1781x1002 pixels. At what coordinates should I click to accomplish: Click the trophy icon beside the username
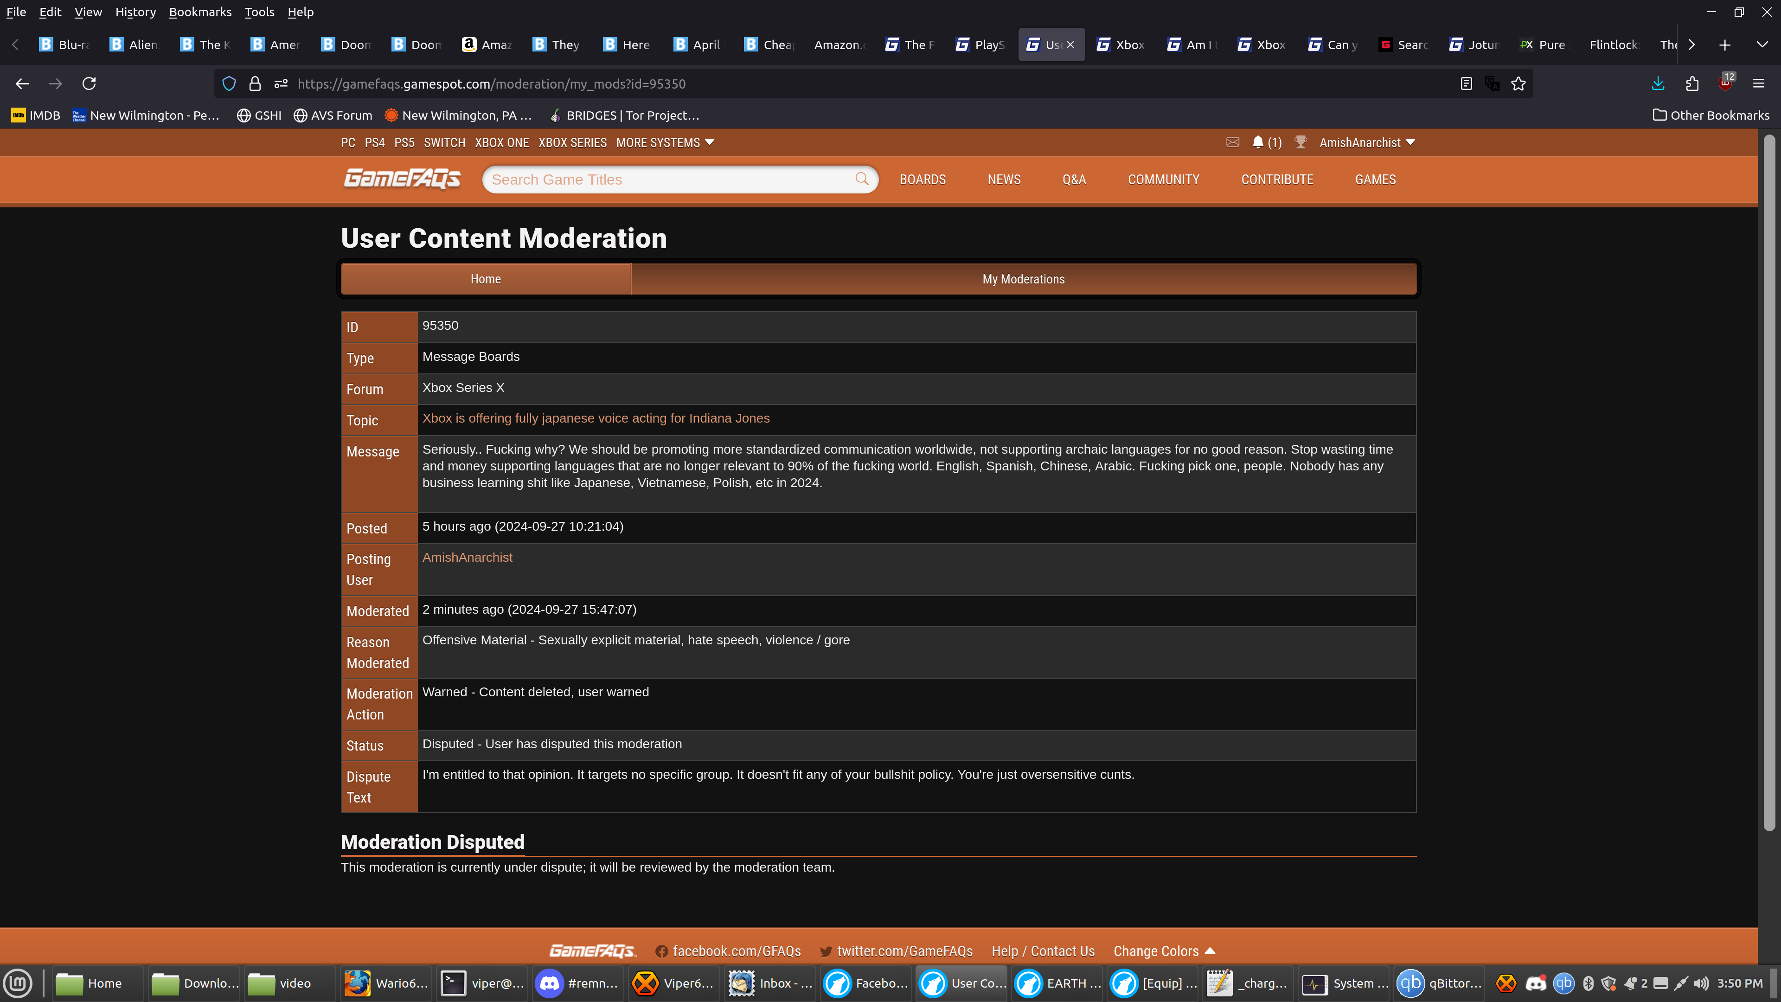[1301, 142]
